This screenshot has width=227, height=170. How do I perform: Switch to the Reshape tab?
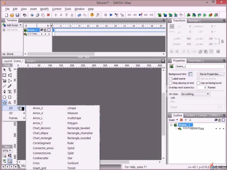(193, 20)
